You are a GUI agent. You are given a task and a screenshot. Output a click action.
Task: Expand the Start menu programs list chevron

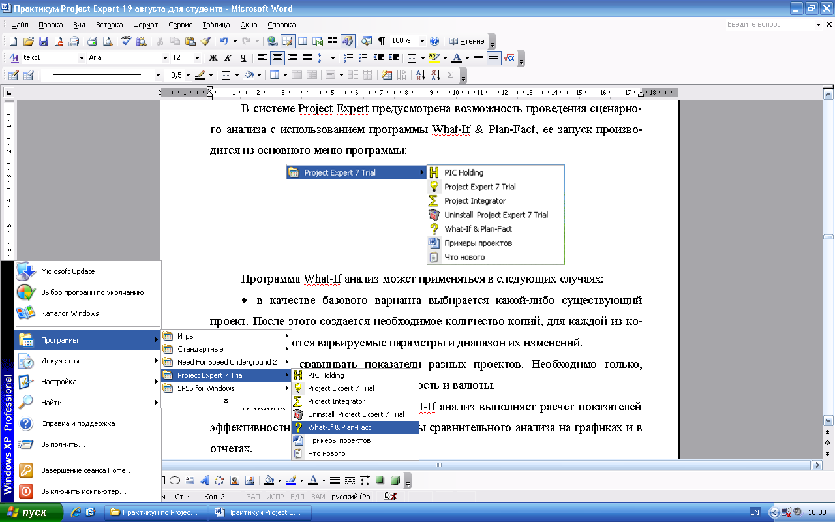[x=226, y=401]
